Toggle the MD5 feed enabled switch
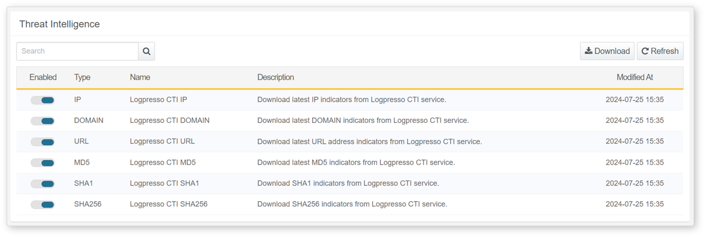Viewport: 705px width, 237px height. (x=42, y=163)
